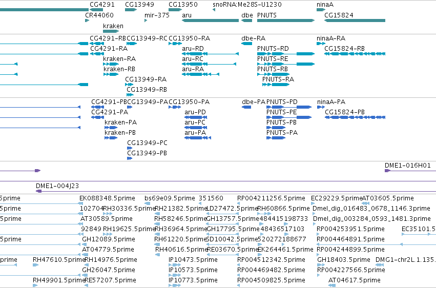This screenshot has height=288, width=436.
Task: Select the CG13950 gene arrow
Action: [x=175, y=10]
